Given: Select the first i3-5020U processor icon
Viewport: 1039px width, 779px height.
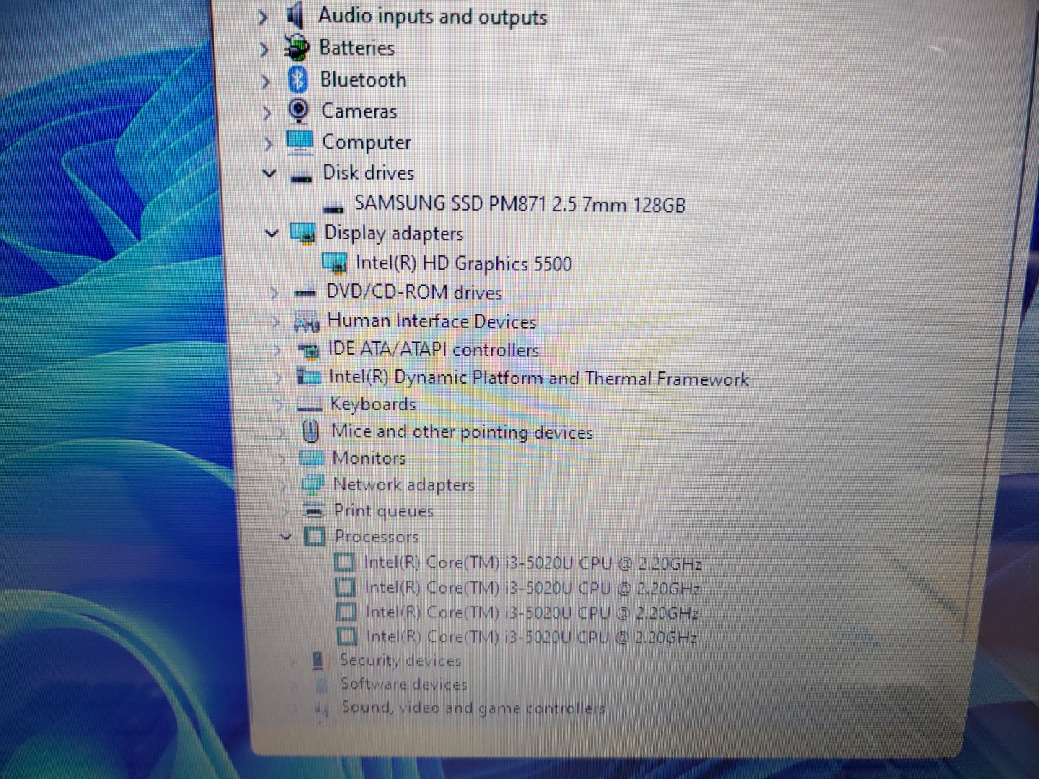Looking at the screenshot, I should (345, 562).
